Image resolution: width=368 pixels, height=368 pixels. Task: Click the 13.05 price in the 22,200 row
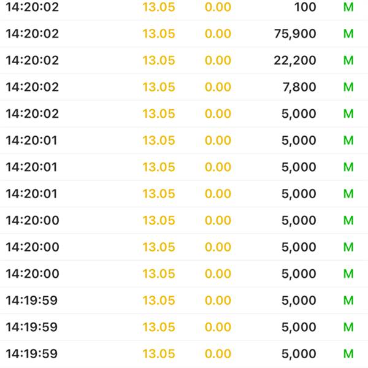(x=159, y=61)
